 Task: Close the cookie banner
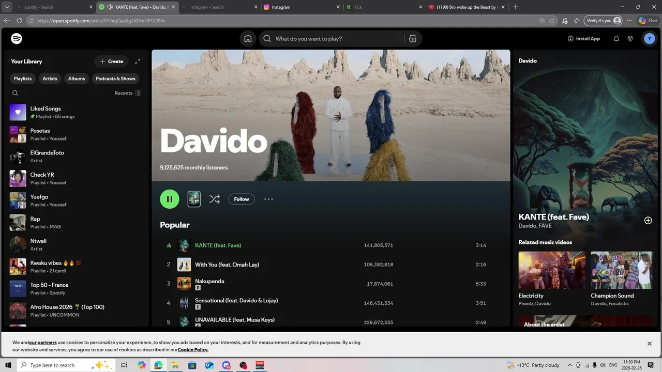(650, 344)
